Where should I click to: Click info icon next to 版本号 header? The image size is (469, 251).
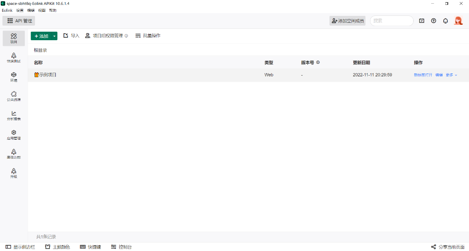(318, 63)
